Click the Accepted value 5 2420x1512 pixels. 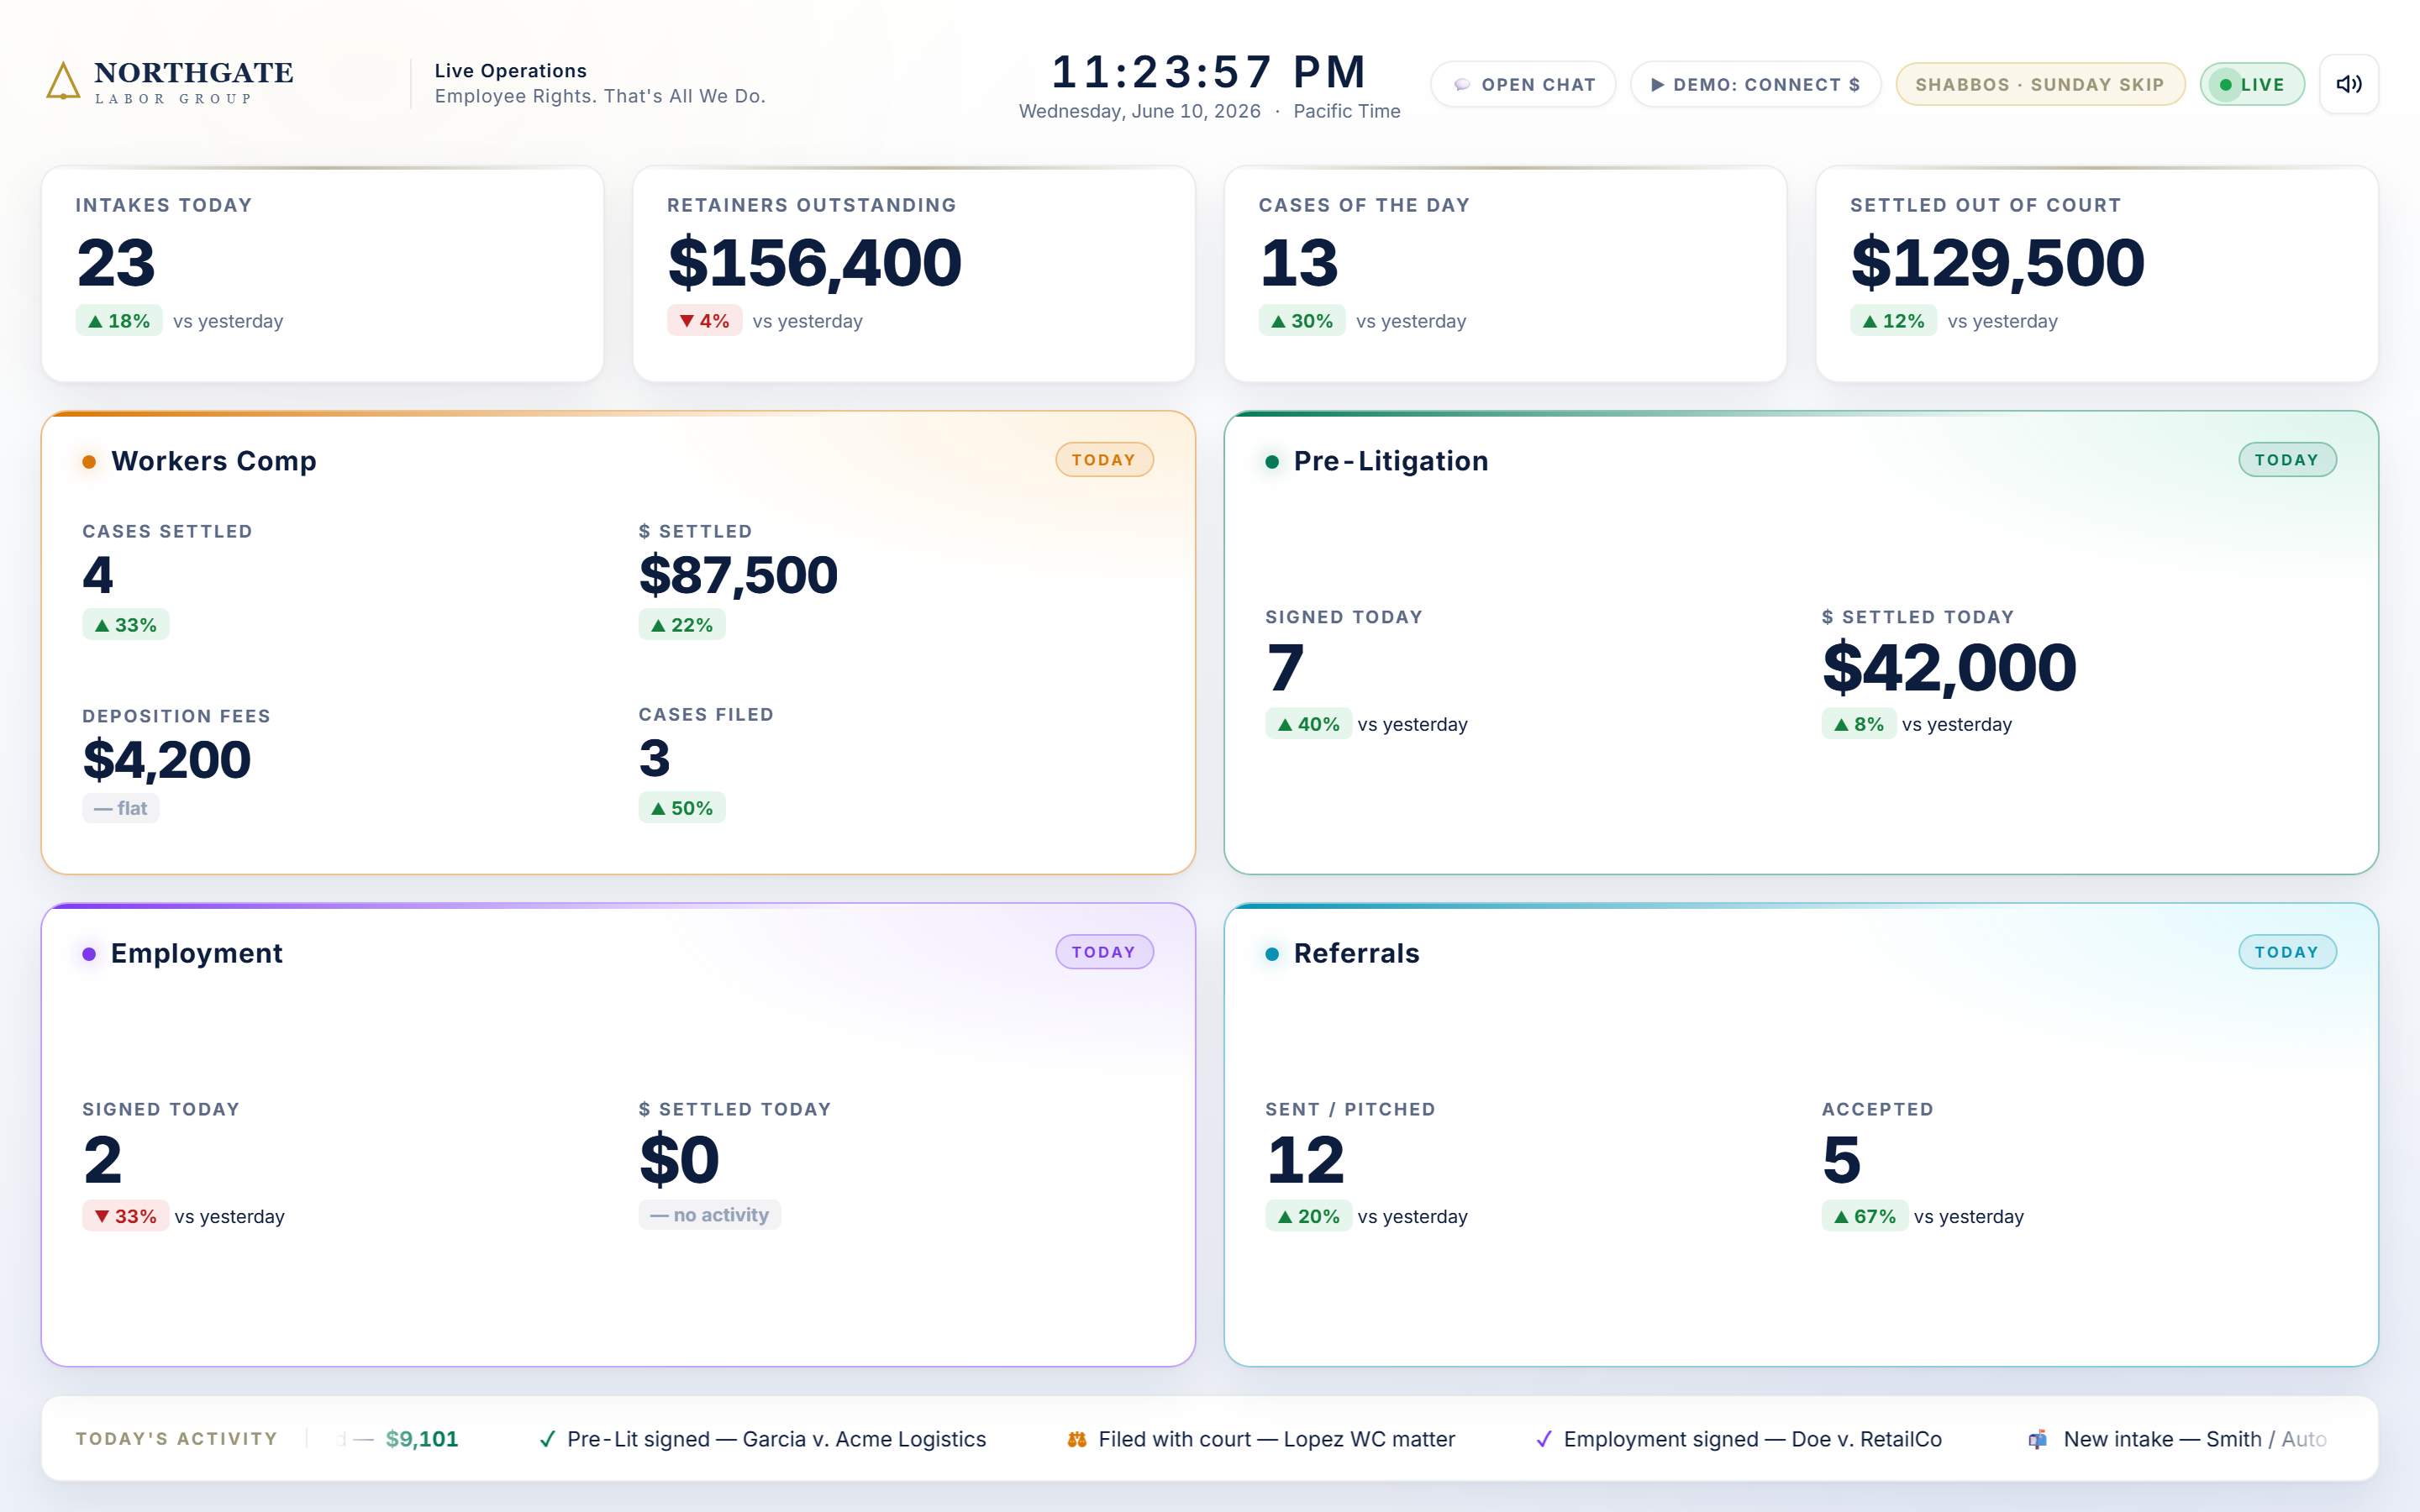coord(1842,1160)
